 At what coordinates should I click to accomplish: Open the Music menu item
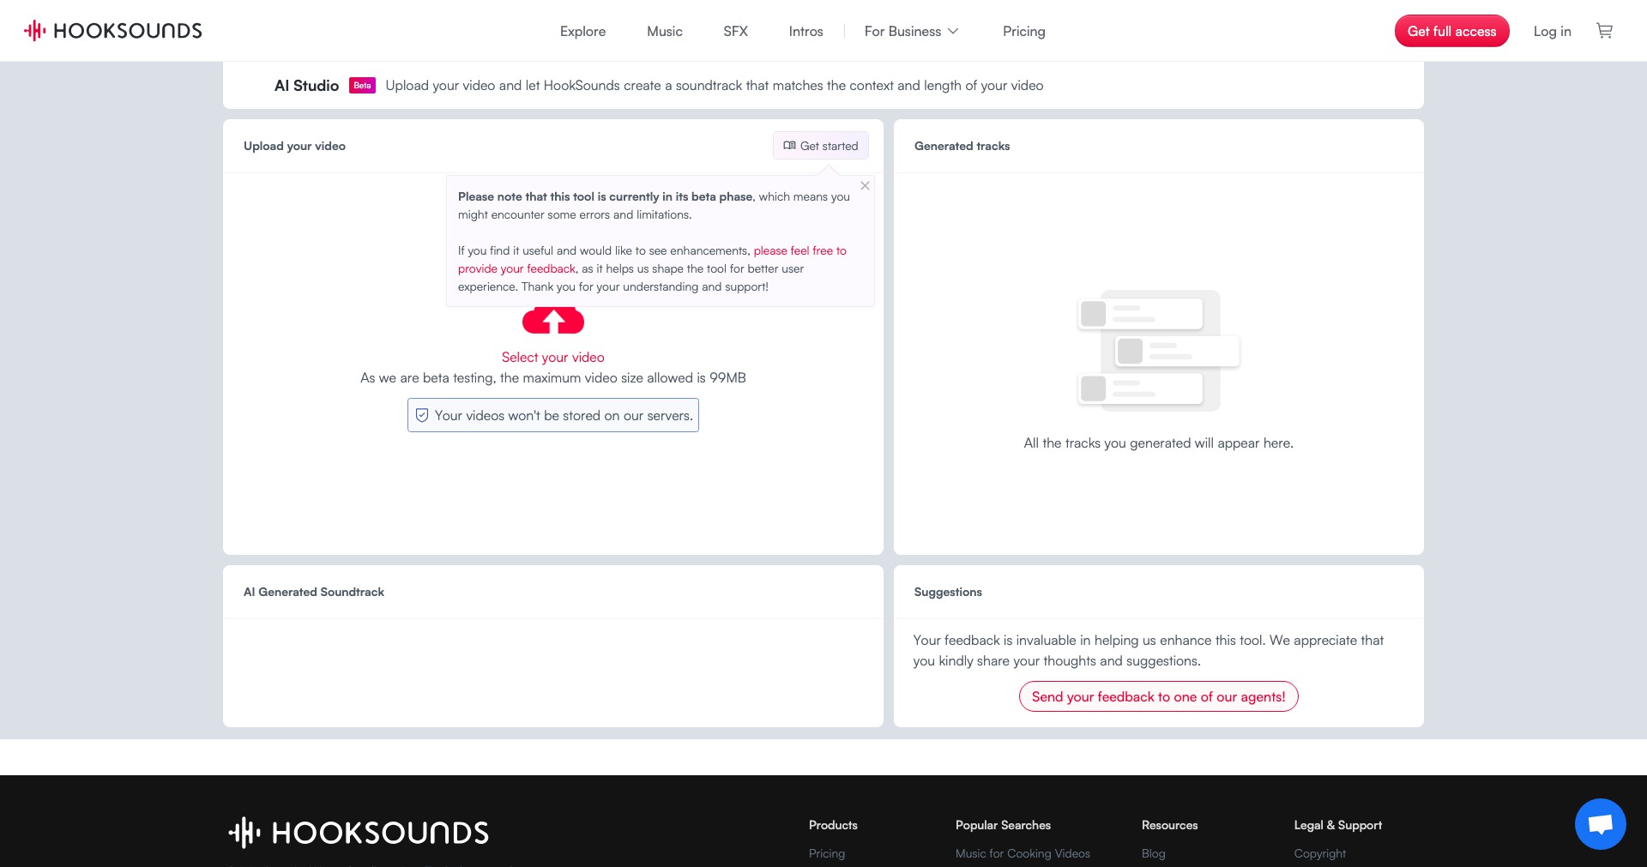coord(665,31)
